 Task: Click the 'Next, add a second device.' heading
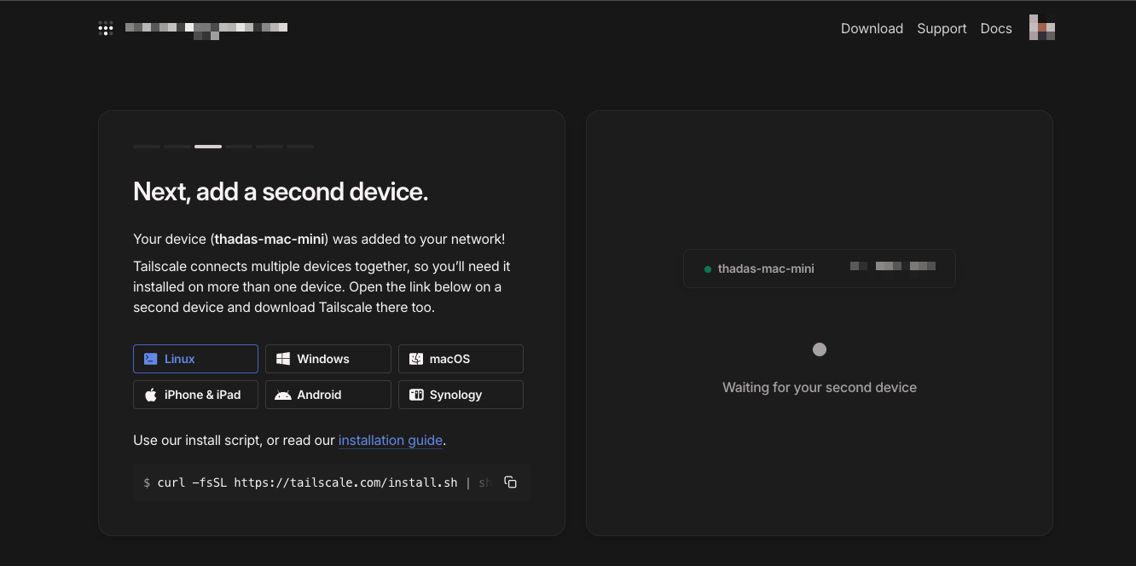click(x=281, y=192)
